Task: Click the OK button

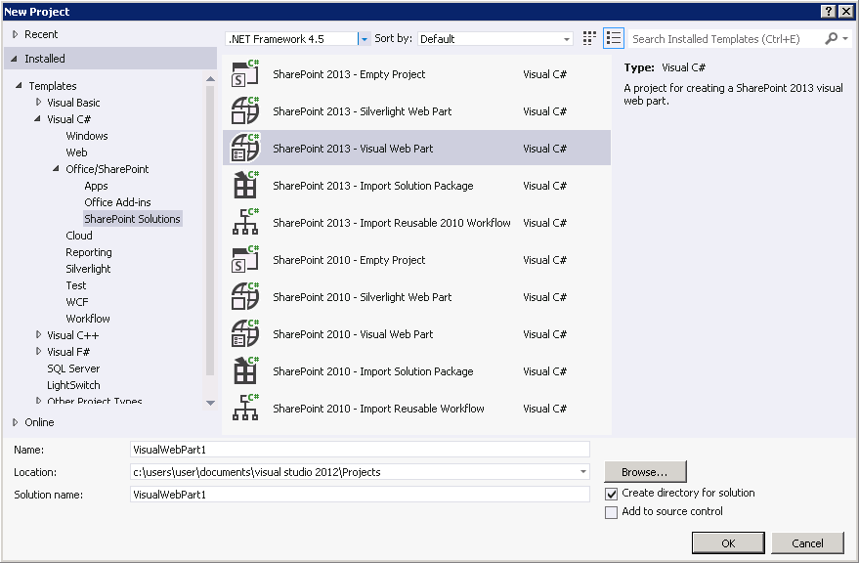Action: (x=728, y=543)
